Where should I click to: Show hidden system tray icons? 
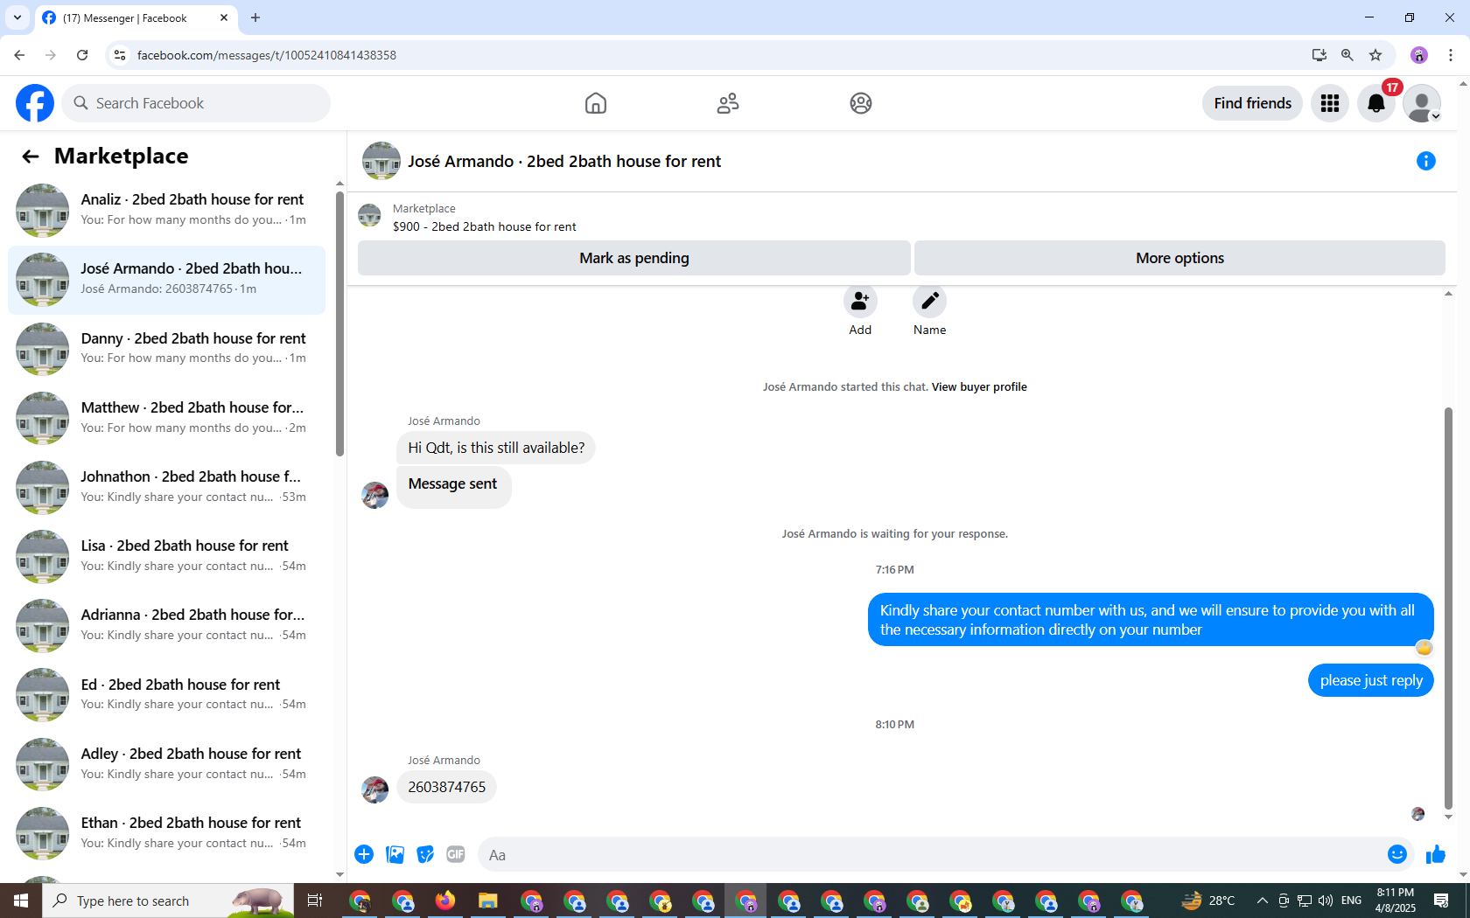point(1262,901)
